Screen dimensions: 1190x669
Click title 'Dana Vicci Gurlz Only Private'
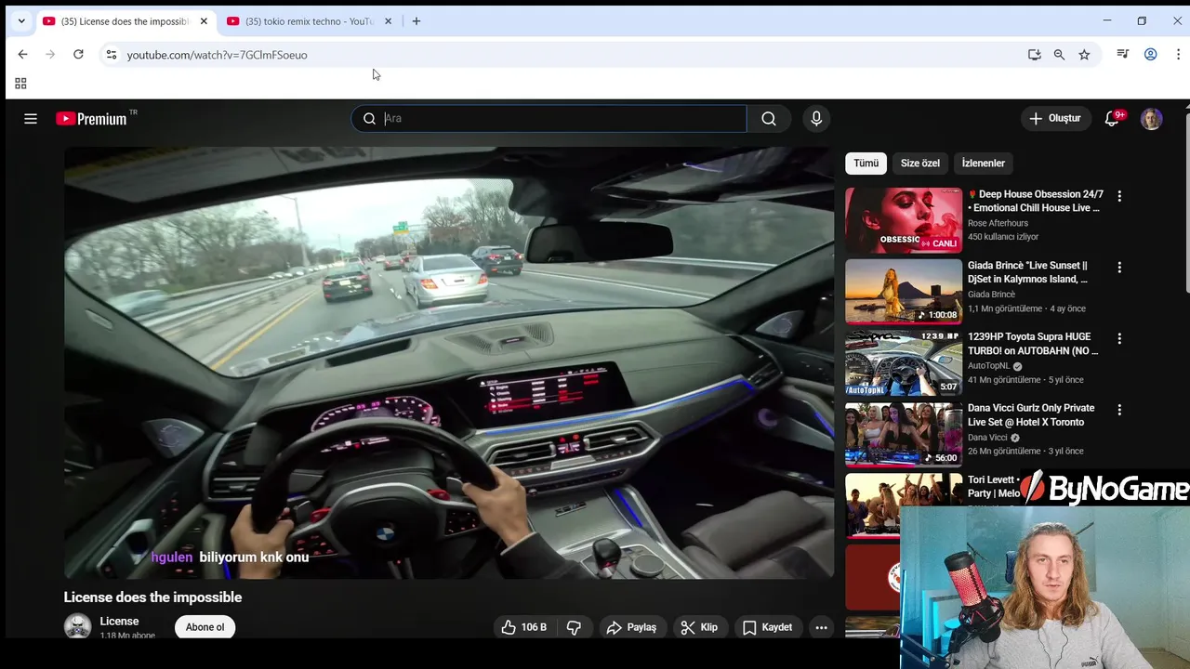(1031, 414)
